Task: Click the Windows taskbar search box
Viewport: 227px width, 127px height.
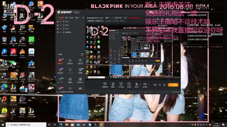Action: 26,125
